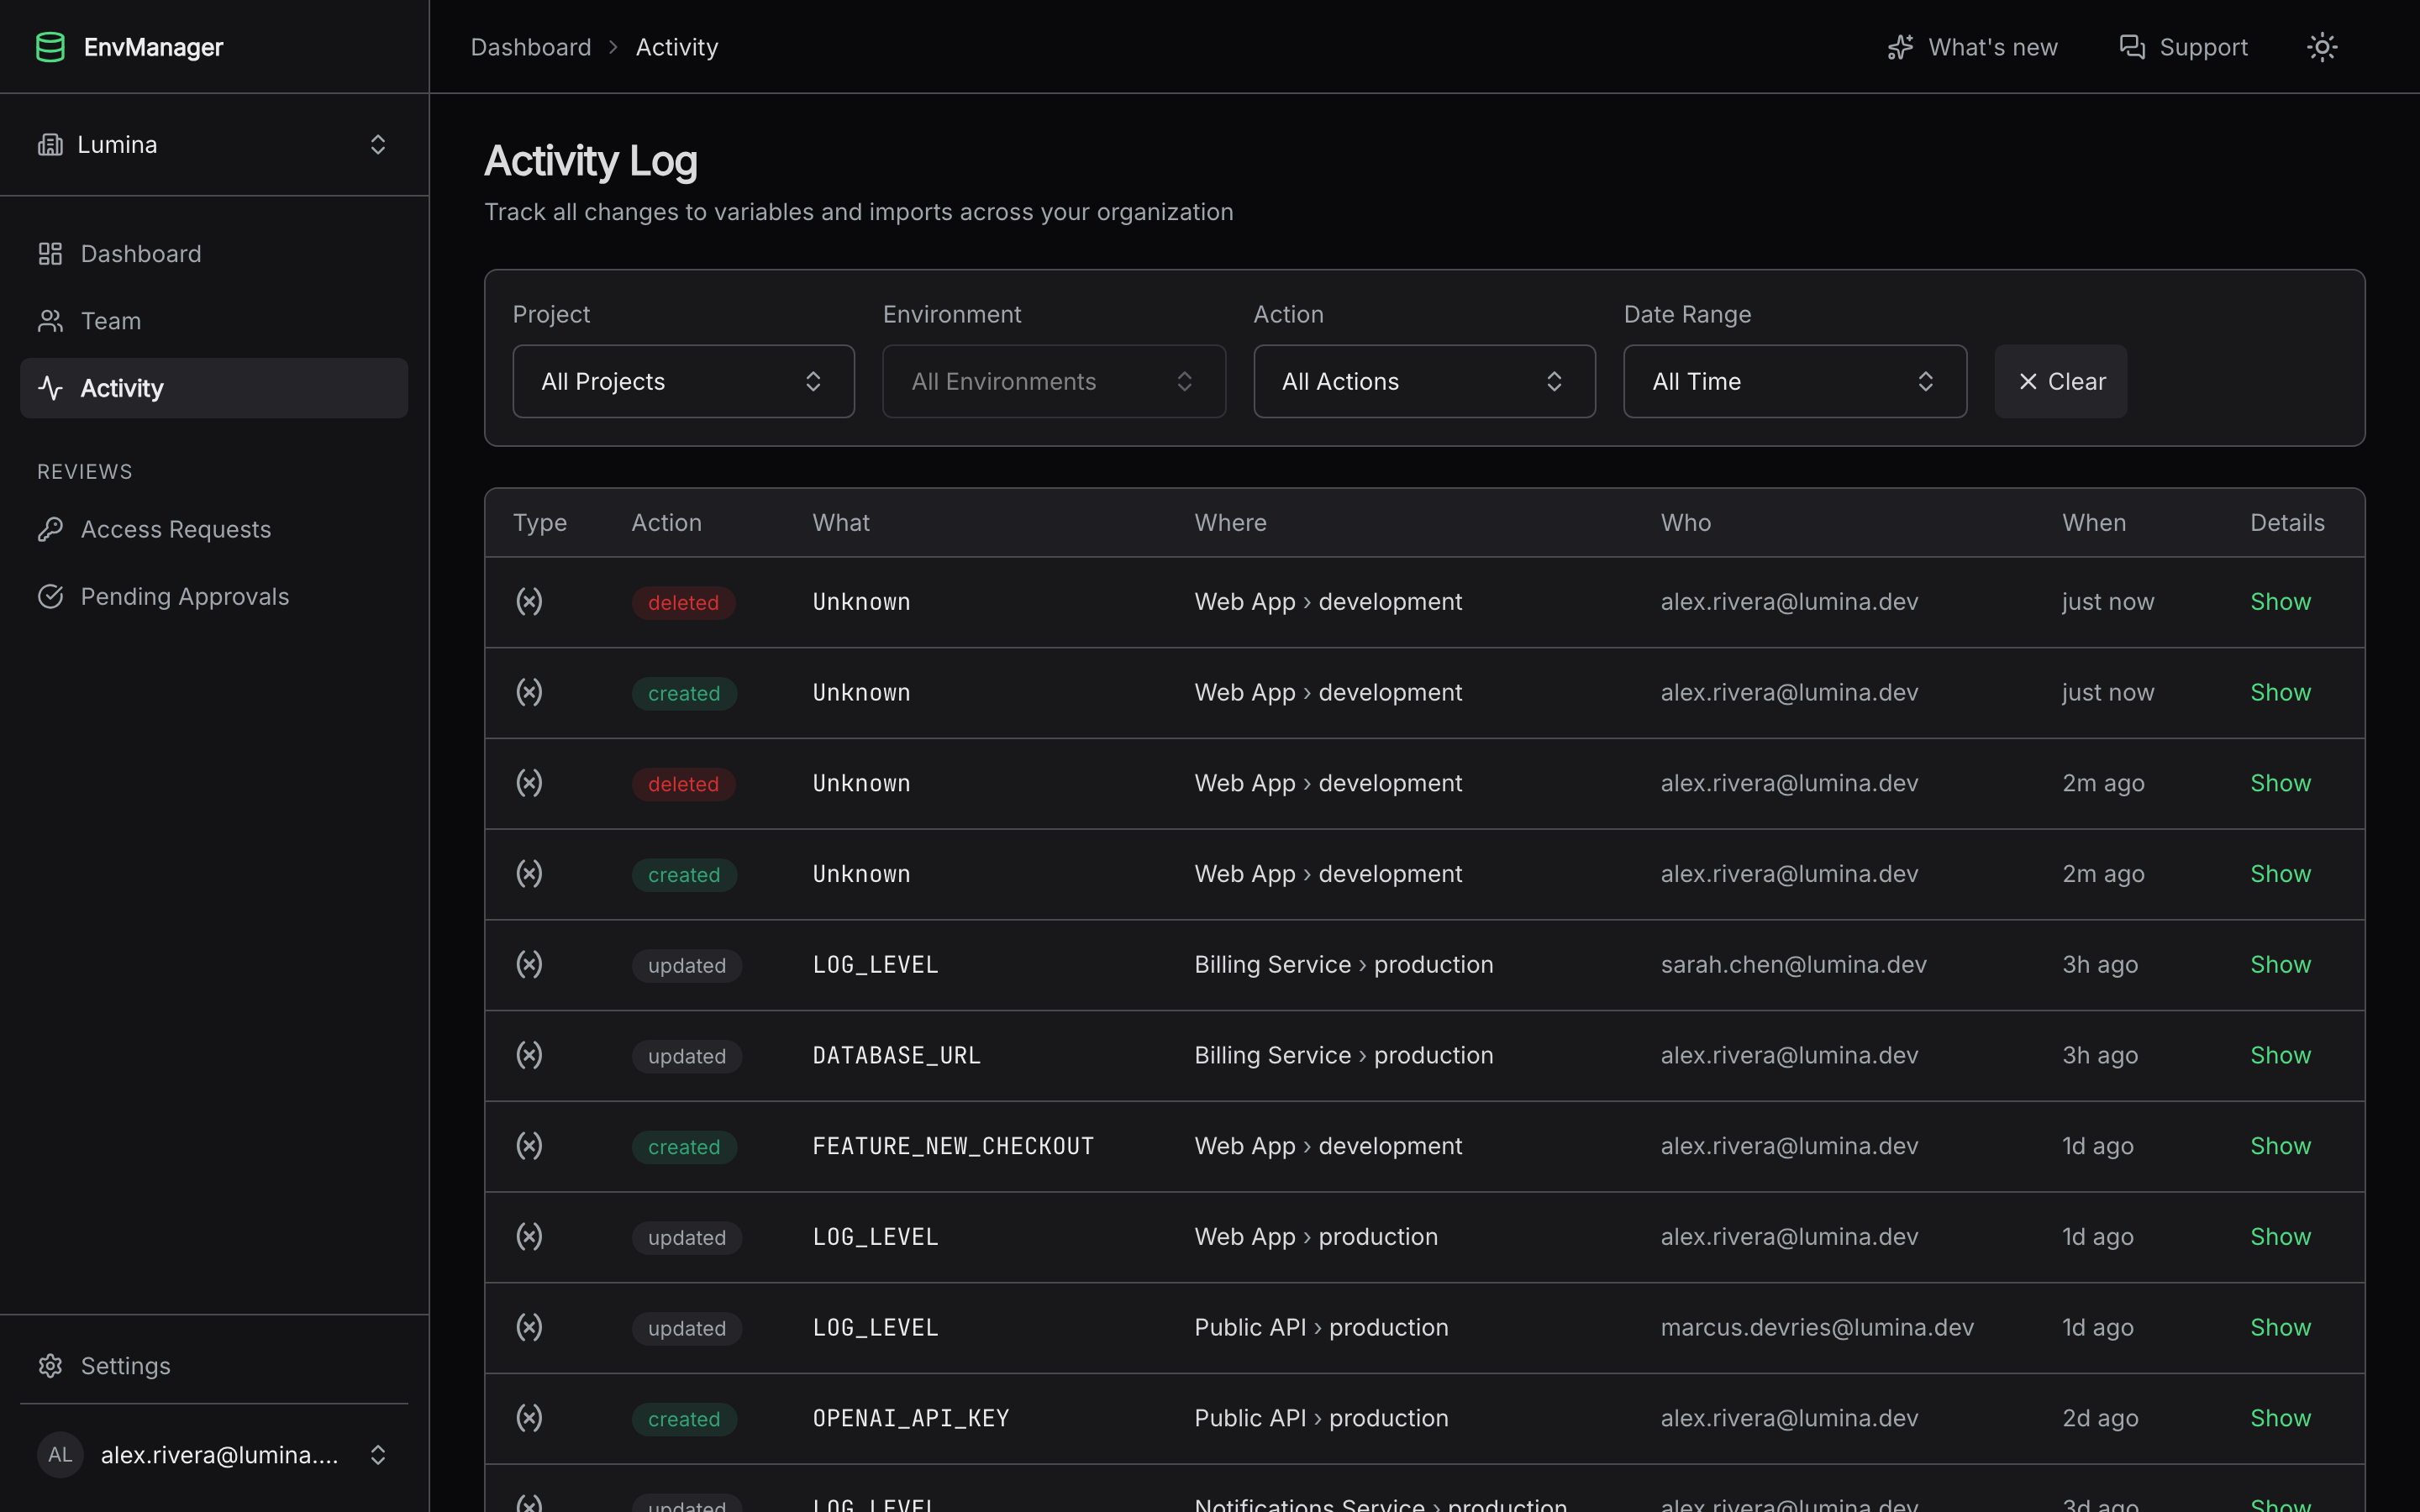Click the variable type icon in OPENAI_API_KEY row
Image resolution: width=2420 pixels, height=1512 pixels.
pos(529,1418)
